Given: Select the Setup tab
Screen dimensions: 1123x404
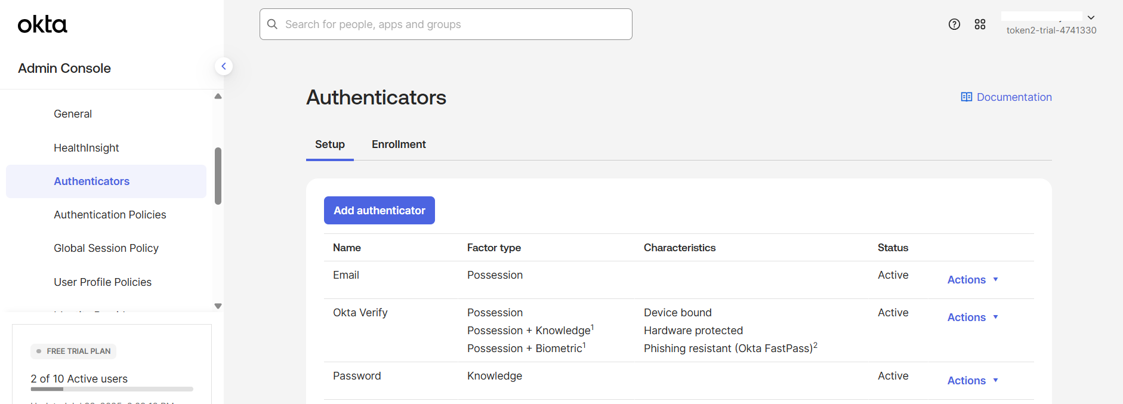Looking at the screenshot, I should click(330, 144).
